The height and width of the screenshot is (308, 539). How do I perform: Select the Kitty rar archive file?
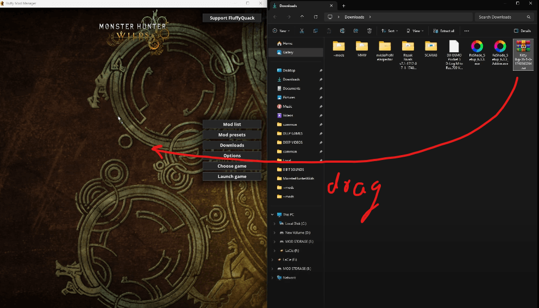tap(523, 55)
